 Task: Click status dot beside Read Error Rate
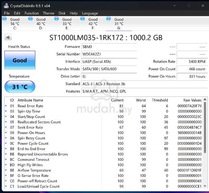point(6,106)
